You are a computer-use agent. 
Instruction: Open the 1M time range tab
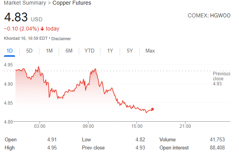click(49, 51)
